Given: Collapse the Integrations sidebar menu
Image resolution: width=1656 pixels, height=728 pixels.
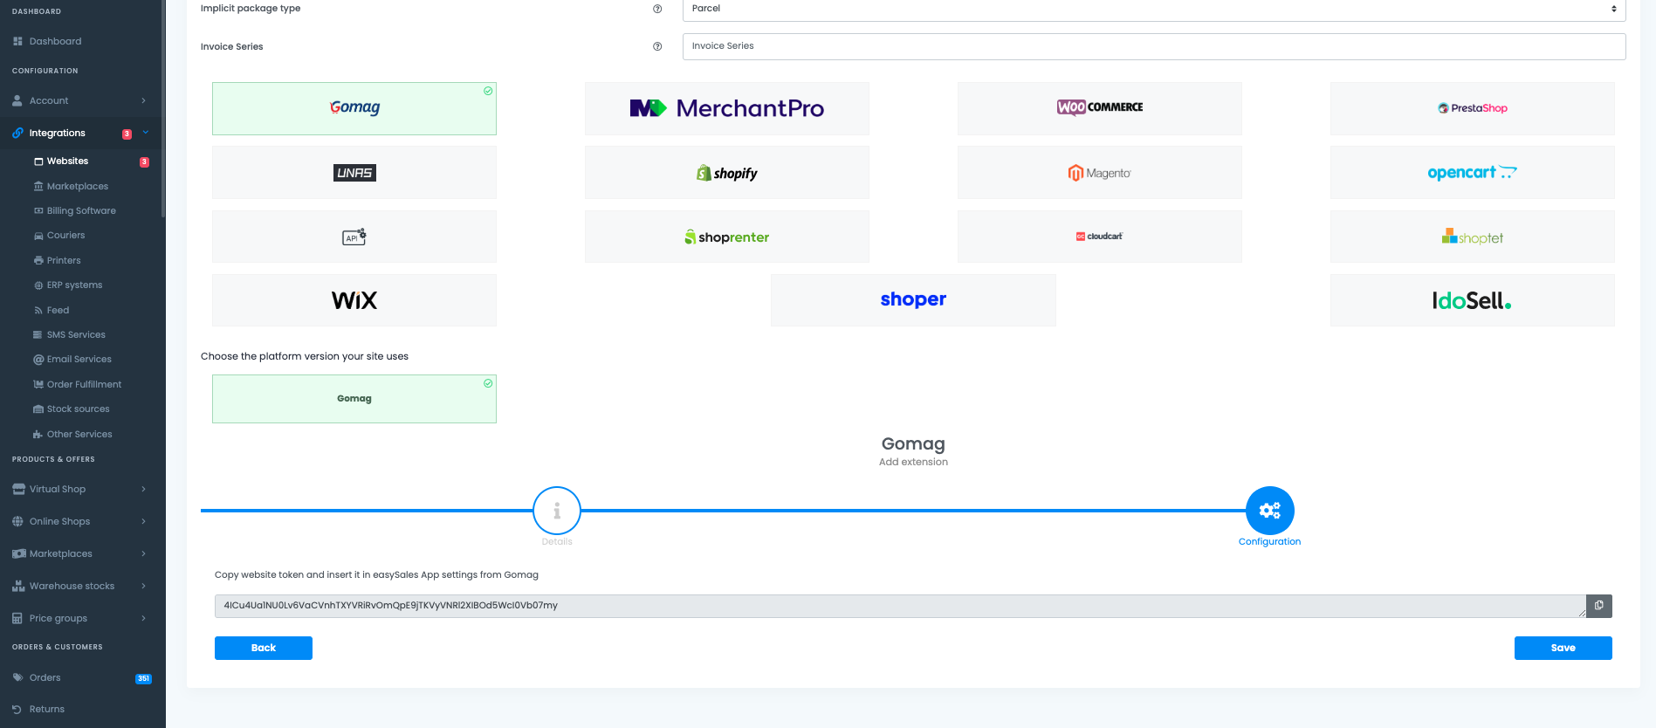Looking at the screenshot, I should pos(82,133).
